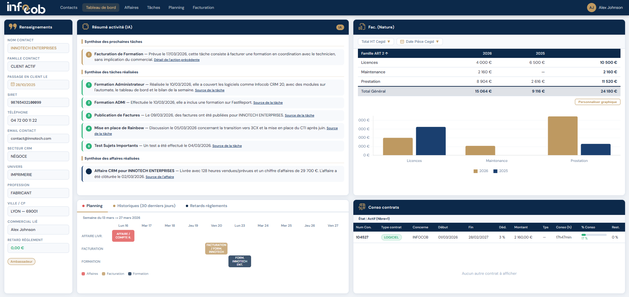Click the Email Contact field
The height and width of the screenshot is (297, 629).
[x=38, y=138]
